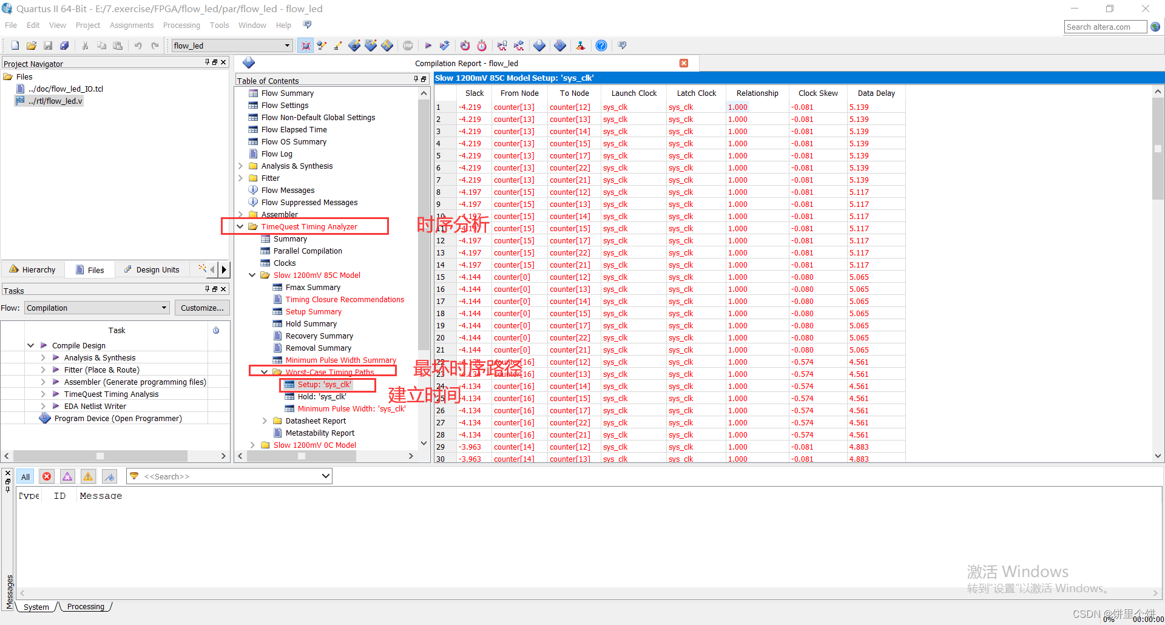Expand the Analysis & Synthesis report folder
This screenshot has width=1165, height=625.
(x=240, y=166)
